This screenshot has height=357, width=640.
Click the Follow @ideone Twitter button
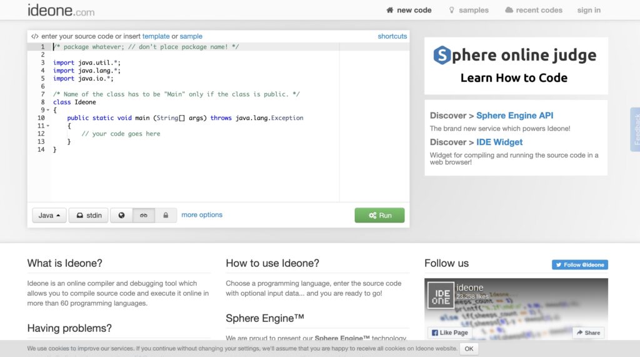(580, 264)
